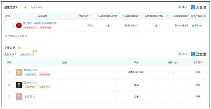Click the VIP lock icon in 实缴出资额 cell

(x=156, y=26)
